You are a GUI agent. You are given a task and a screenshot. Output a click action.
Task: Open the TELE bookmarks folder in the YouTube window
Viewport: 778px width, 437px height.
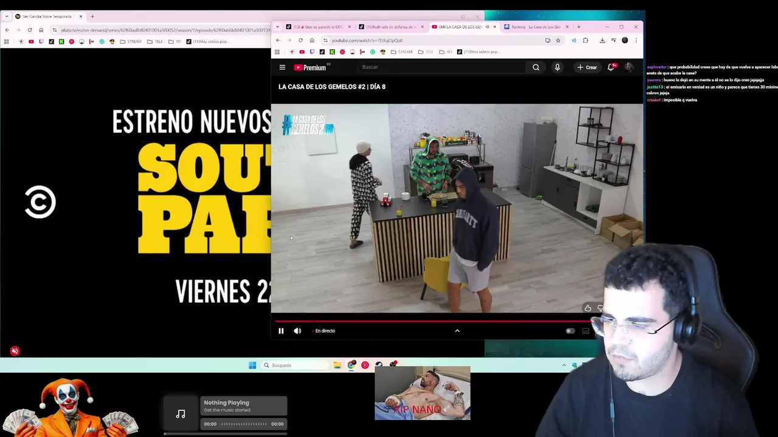coord(426,52)
